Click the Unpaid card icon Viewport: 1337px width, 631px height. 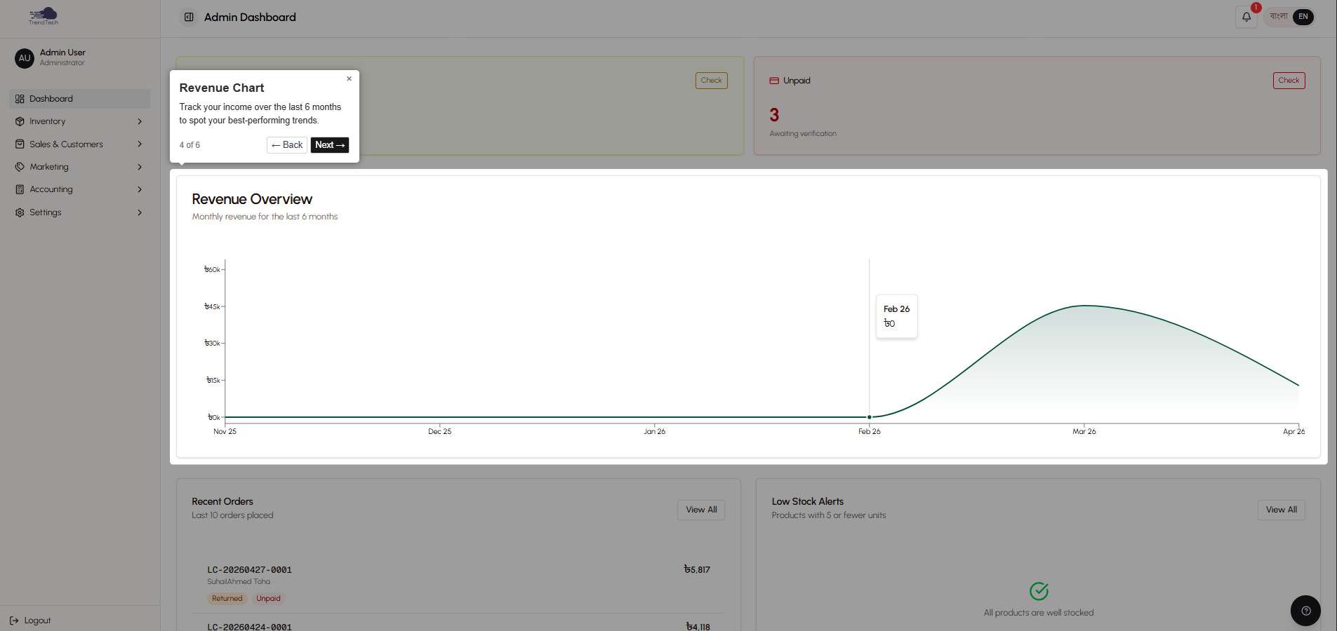pyautogui.click(x=774, y=81)
